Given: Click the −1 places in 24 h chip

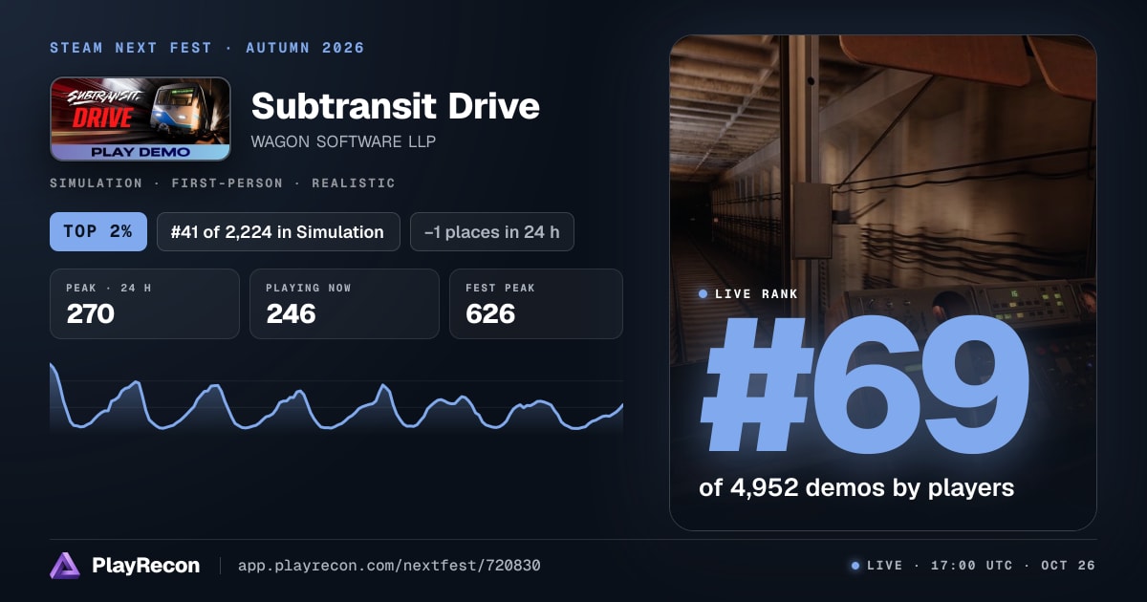Looking at the screenshot, I should 492,231.
